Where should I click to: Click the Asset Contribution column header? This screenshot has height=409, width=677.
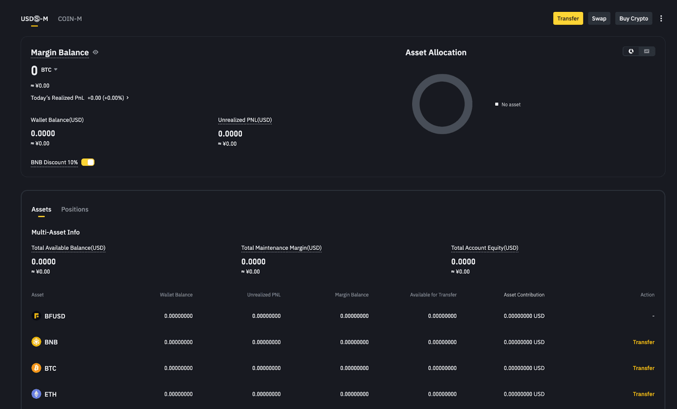[524, 295]
